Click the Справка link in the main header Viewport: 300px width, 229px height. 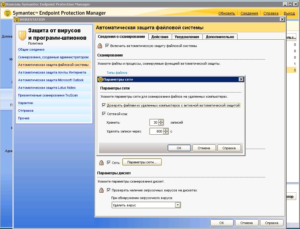(x=271, y=13)
